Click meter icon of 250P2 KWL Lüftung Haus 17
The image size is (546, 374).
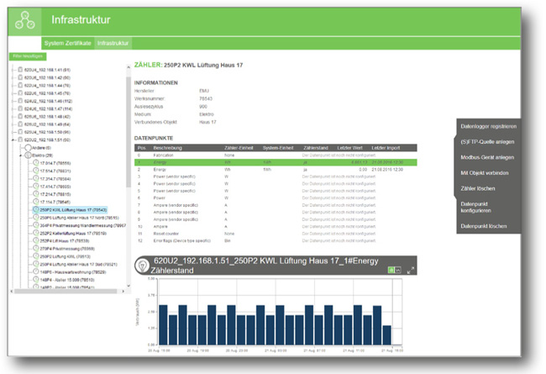pos(34,209)
